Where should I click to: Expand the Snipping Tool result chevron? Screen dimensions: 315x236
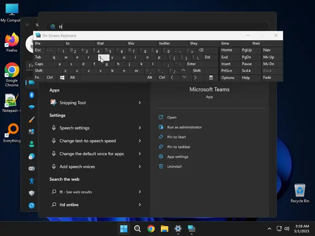tap(140, 103)
